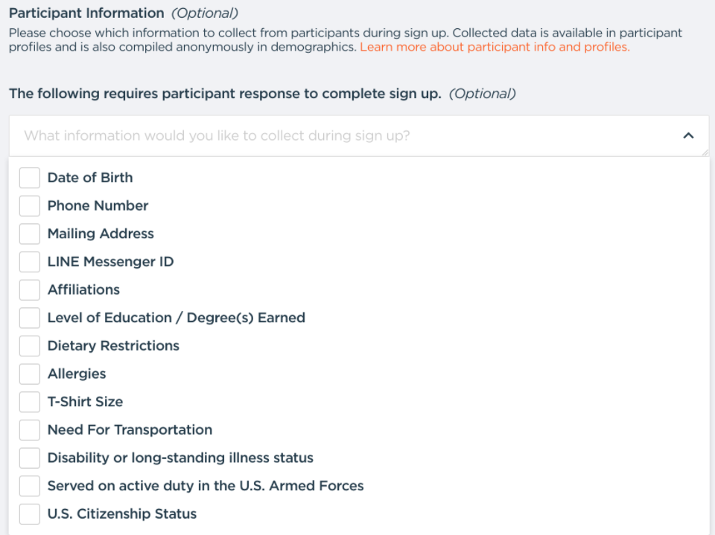715x535 pixels.
Task: Select the Need For Transportation checkbox
Action: coord(30,430)
